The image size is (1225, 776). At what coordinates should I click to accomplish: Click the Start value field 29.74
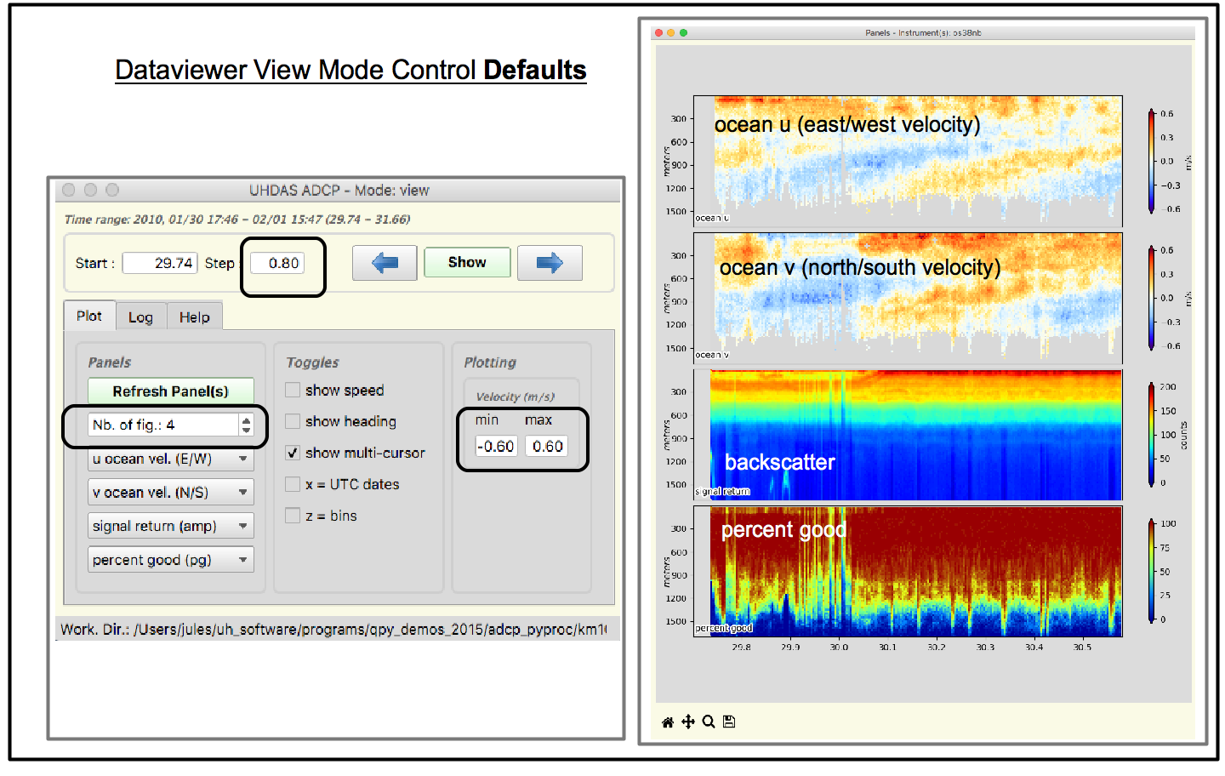coord(160,263)
